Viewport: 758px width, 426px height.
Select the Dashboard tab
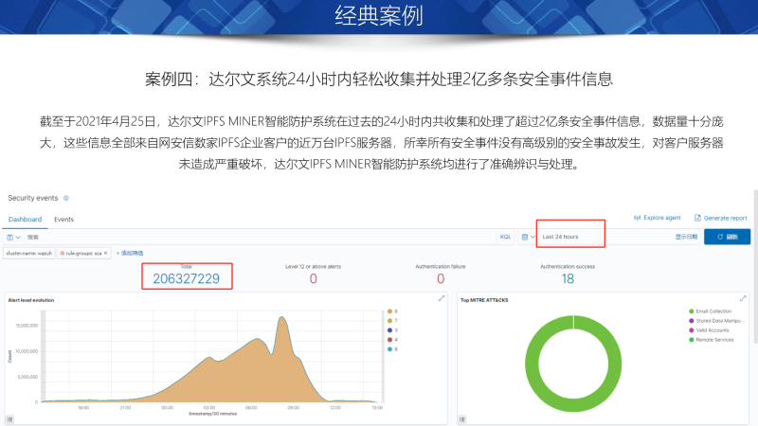[26, 219]
